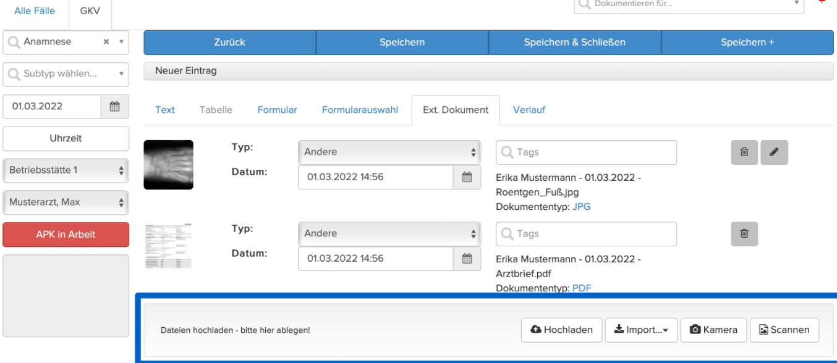The width and height of the screenshot is (837, 363).
Task: Open calendar picker beside 01.03.2022 entry date
Action: [114, 106]
